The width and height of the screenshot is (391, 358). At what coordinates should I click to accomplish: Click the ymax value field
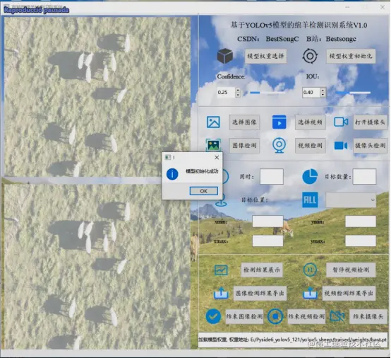tap(361, 241)
